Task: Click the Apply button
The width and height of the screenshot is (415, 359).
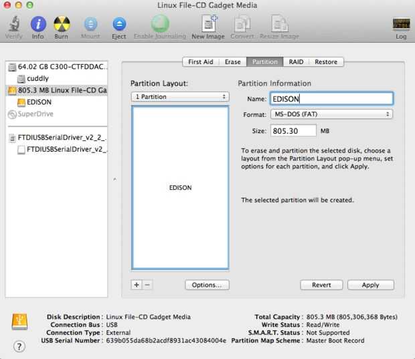Action: [x=371, y=285]
